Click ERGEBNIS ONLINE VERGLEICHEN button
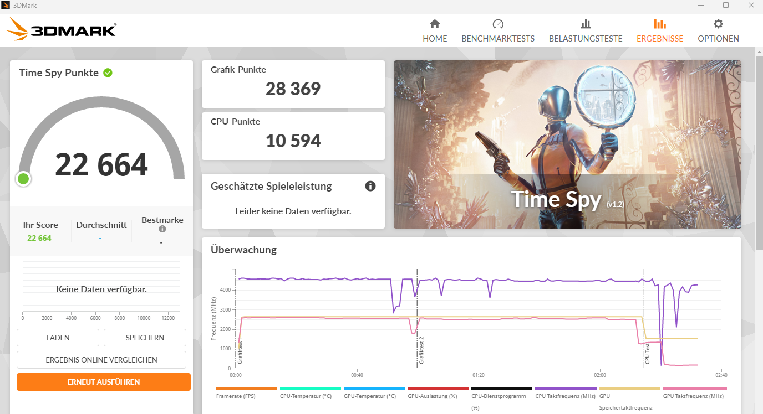Viewport: 763px width, 414px height. (x=101, y=360)
